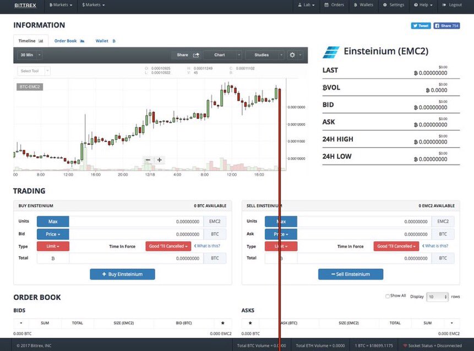
Task: Go to the Orders page
Action: pyautogui.click(x=334, y=5)
